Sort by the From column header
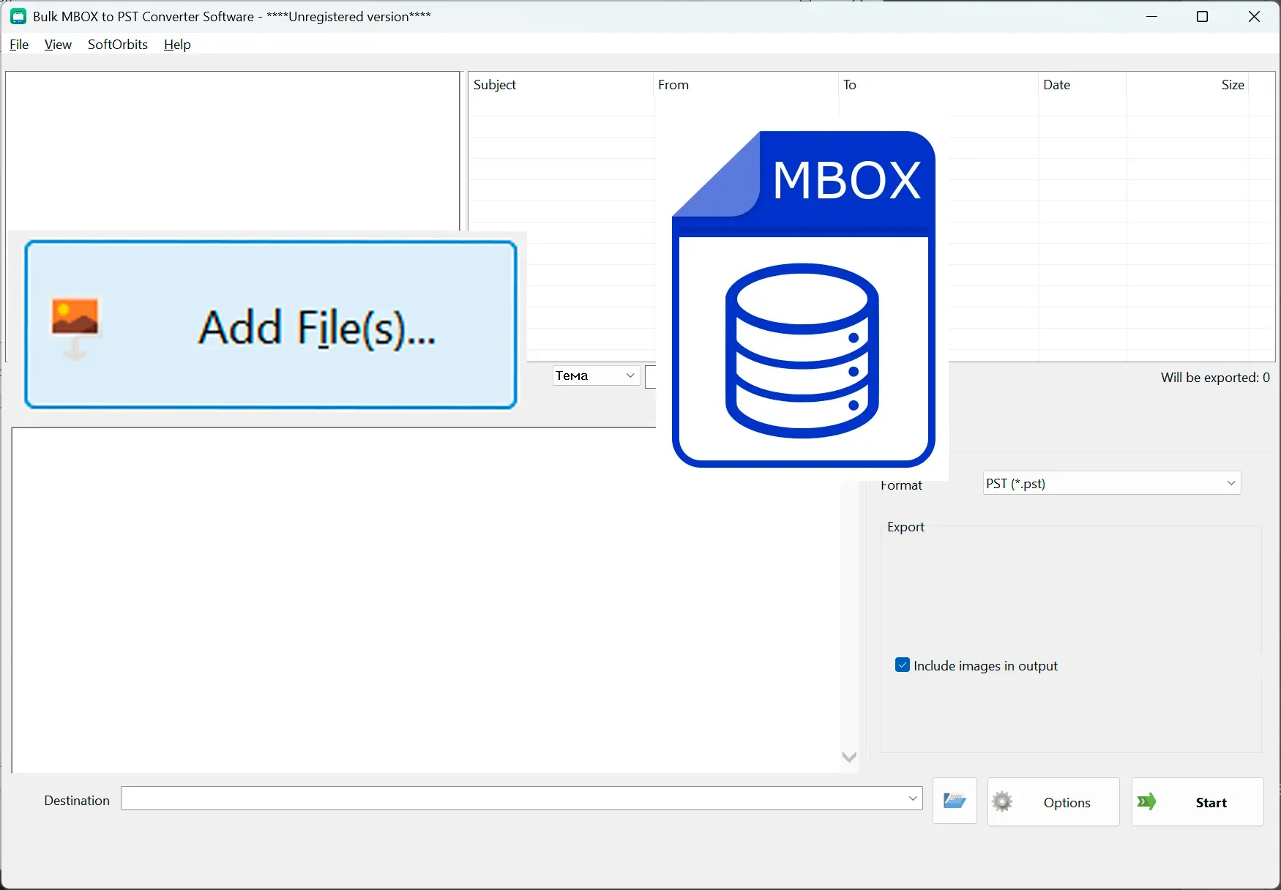1281x890 pixels. [x=745, y=85]
